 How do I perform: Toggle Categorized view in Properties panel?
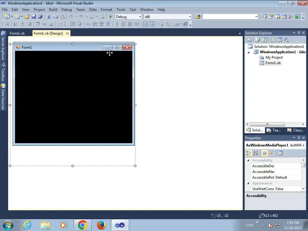[249, 153]
